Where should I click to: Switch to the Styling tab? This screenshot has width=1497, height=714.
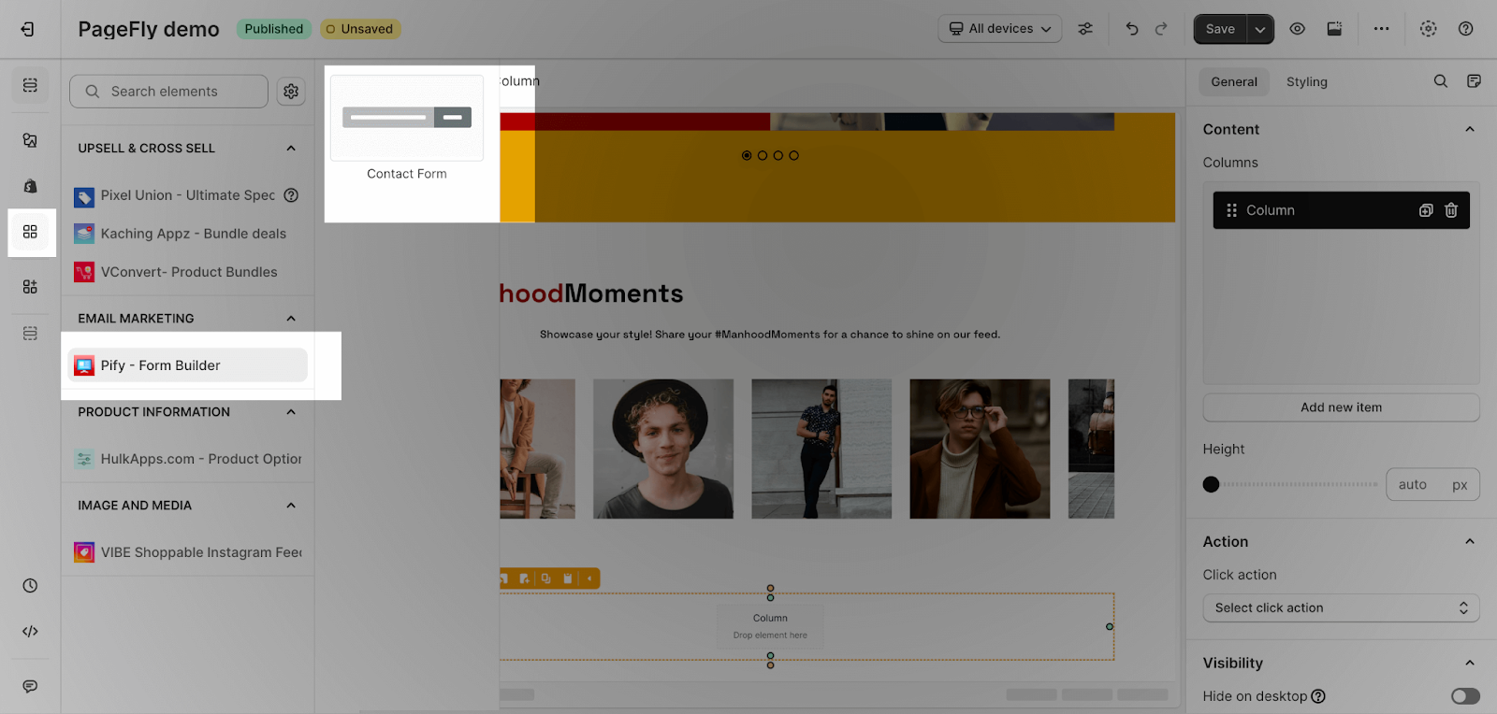pos(1306,82)
